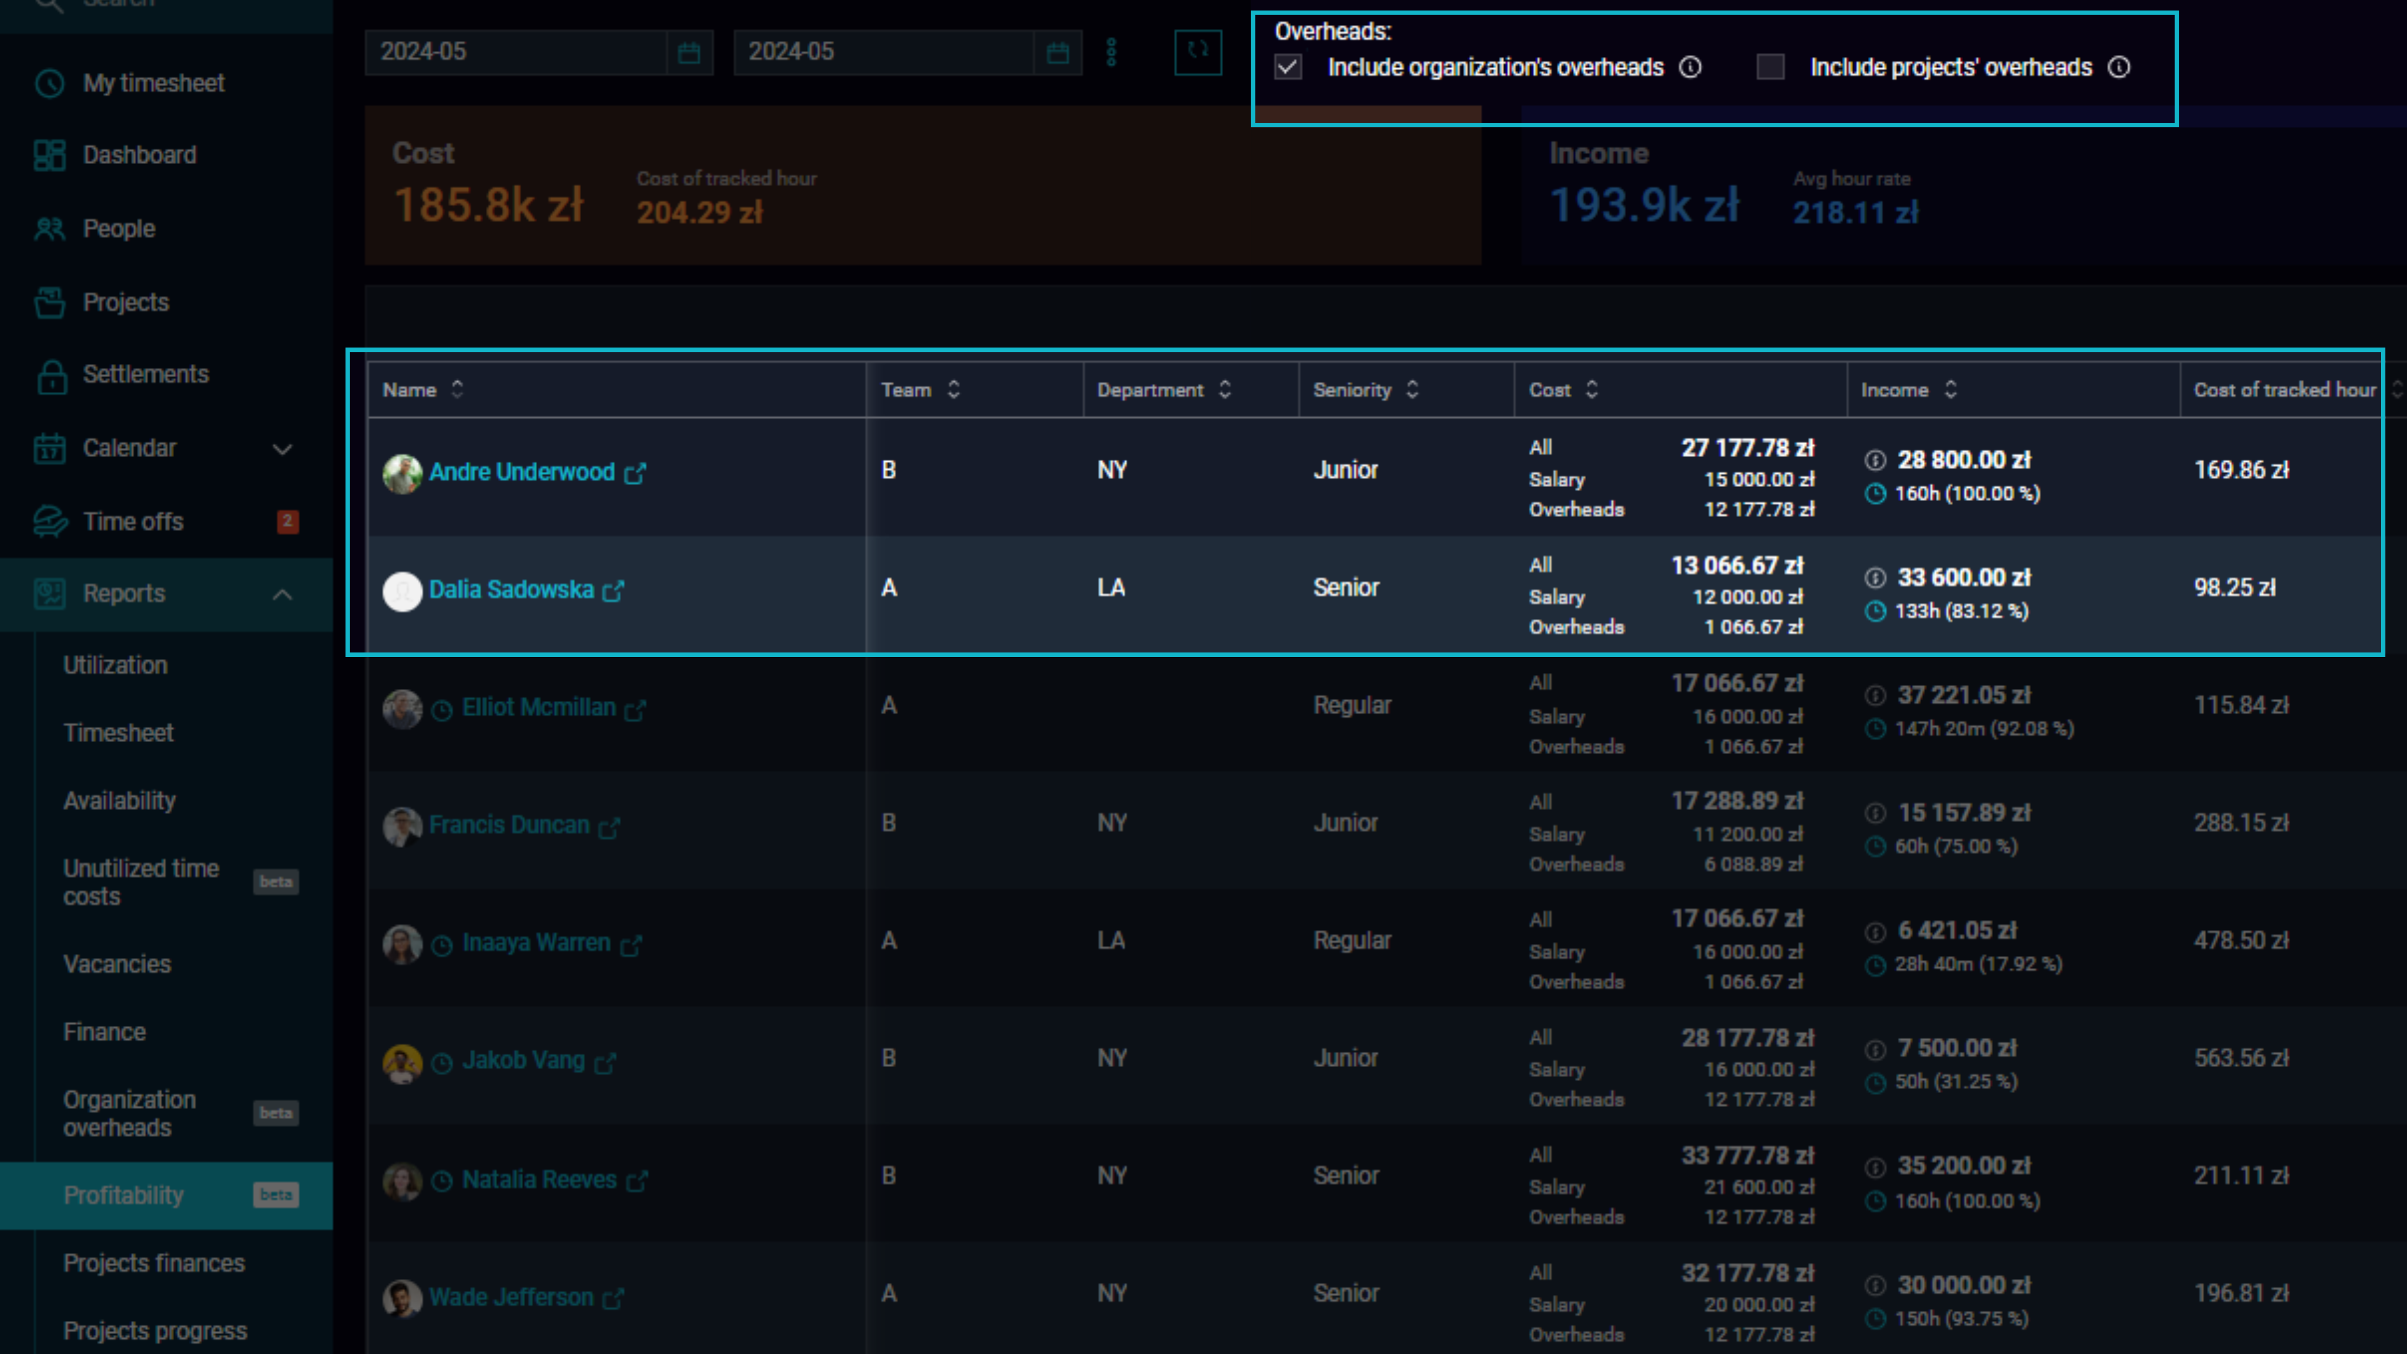
Task: Uncheck Include organization's overheads checkbox
Action: click(x=1289, y=67)
